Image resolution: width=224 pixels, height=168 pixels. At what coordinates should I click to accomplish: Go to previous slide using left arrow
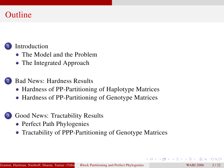pos(147,159)
